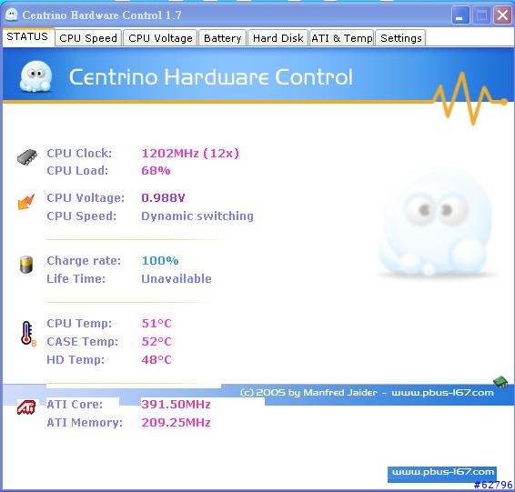Screen dimensions: 515x492
Task: Click the Life Time label
Action: tap(76, 278)
